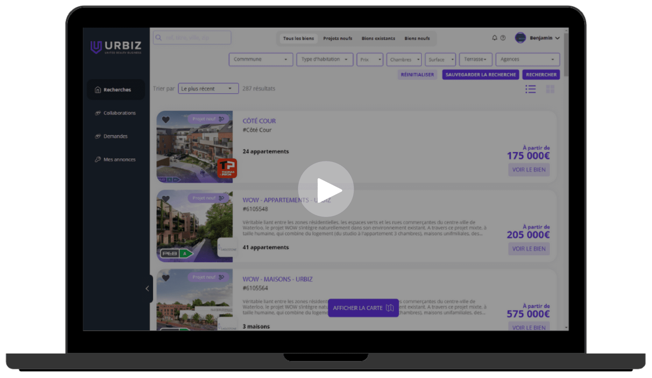Switch to the Projets neufs tab

click(337, 38)
